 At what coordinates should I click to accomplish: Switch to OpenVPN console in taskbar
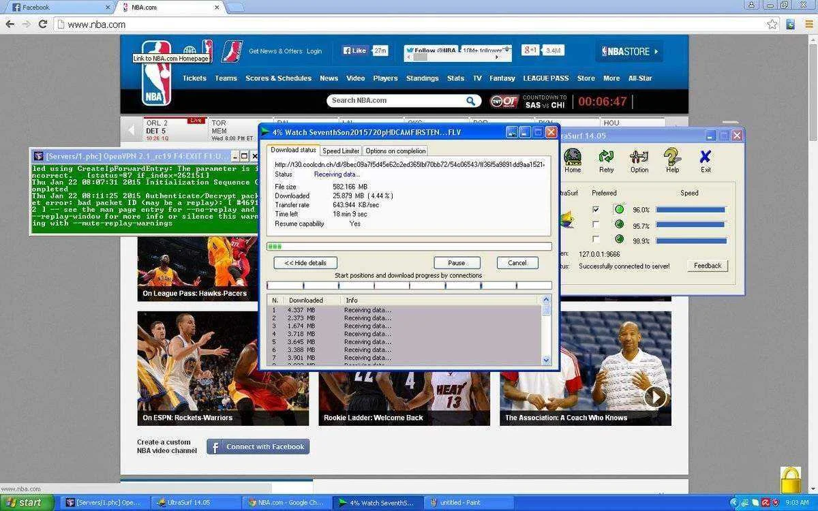[106, 503]
